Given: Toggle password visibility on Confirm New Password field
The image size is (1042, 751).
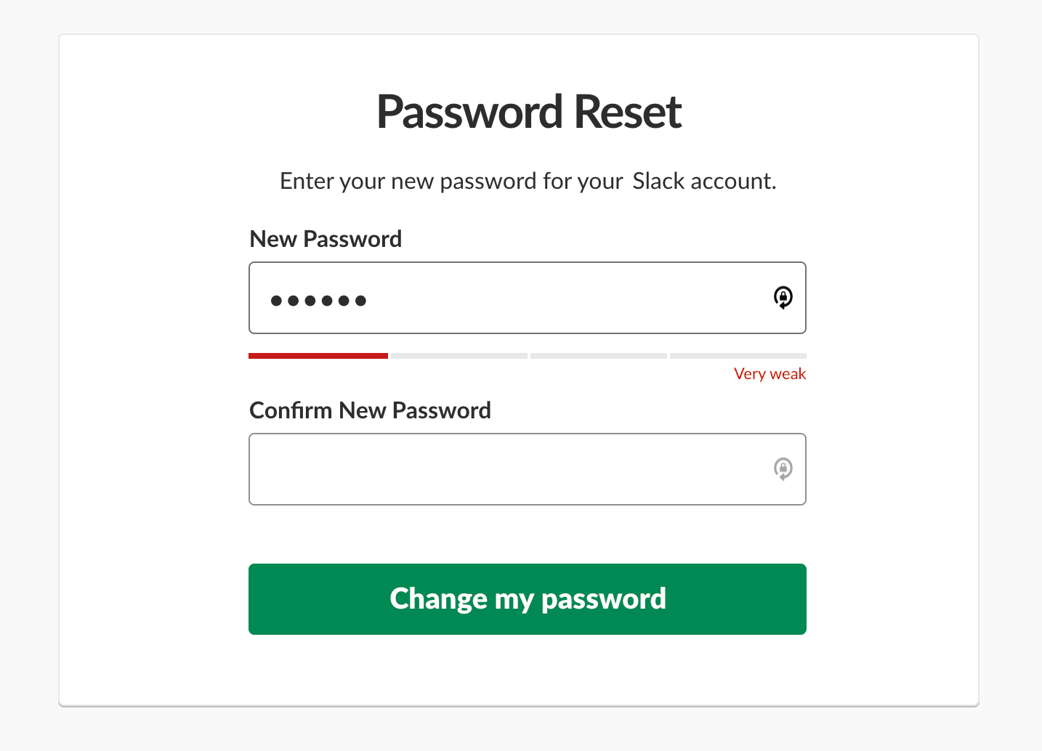Looking at the screenshot, I should click(783, 468).
